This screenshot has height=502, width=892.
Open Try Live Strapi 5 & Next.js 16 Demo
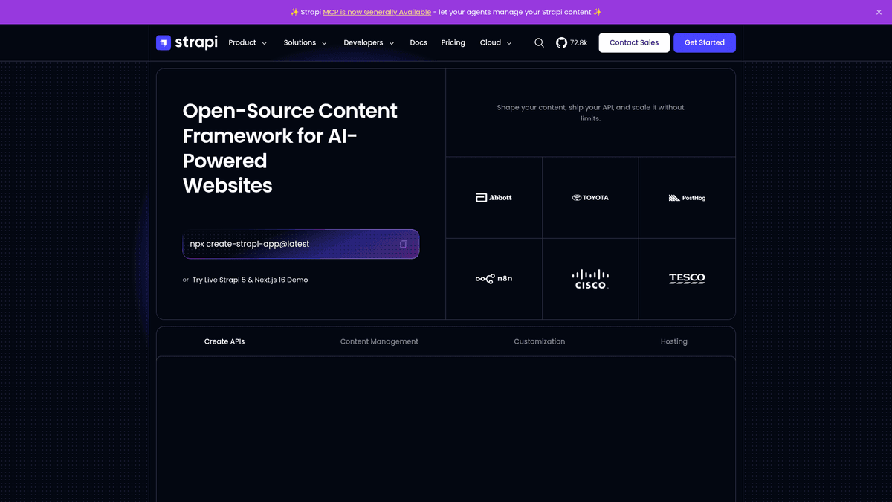tap(250, 280)
